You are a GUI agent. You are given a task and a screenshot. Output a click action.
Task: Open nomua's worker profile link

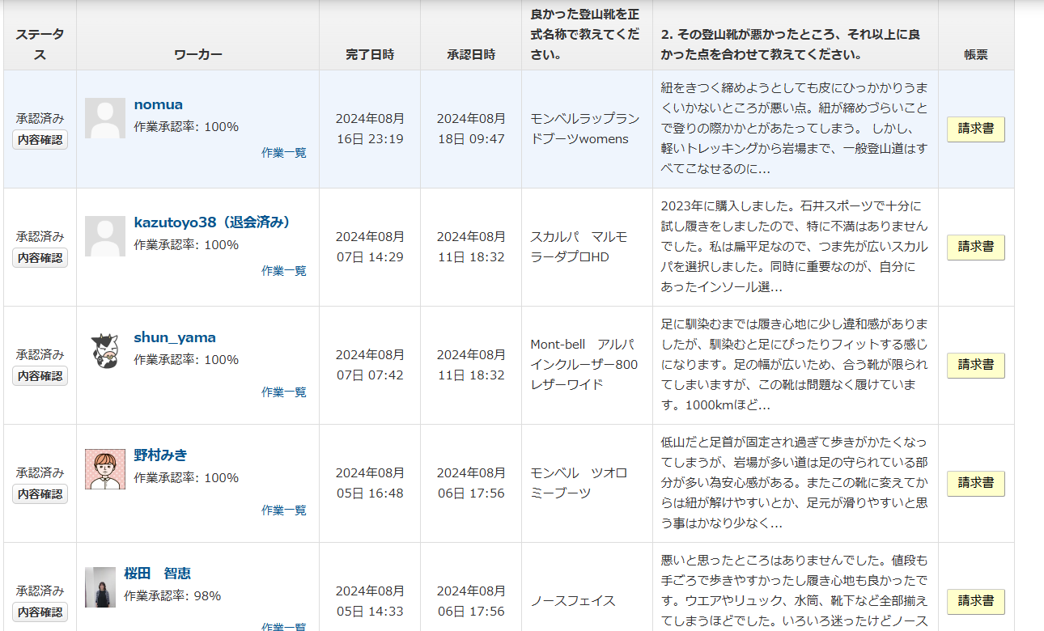click(x=159, y=104)
